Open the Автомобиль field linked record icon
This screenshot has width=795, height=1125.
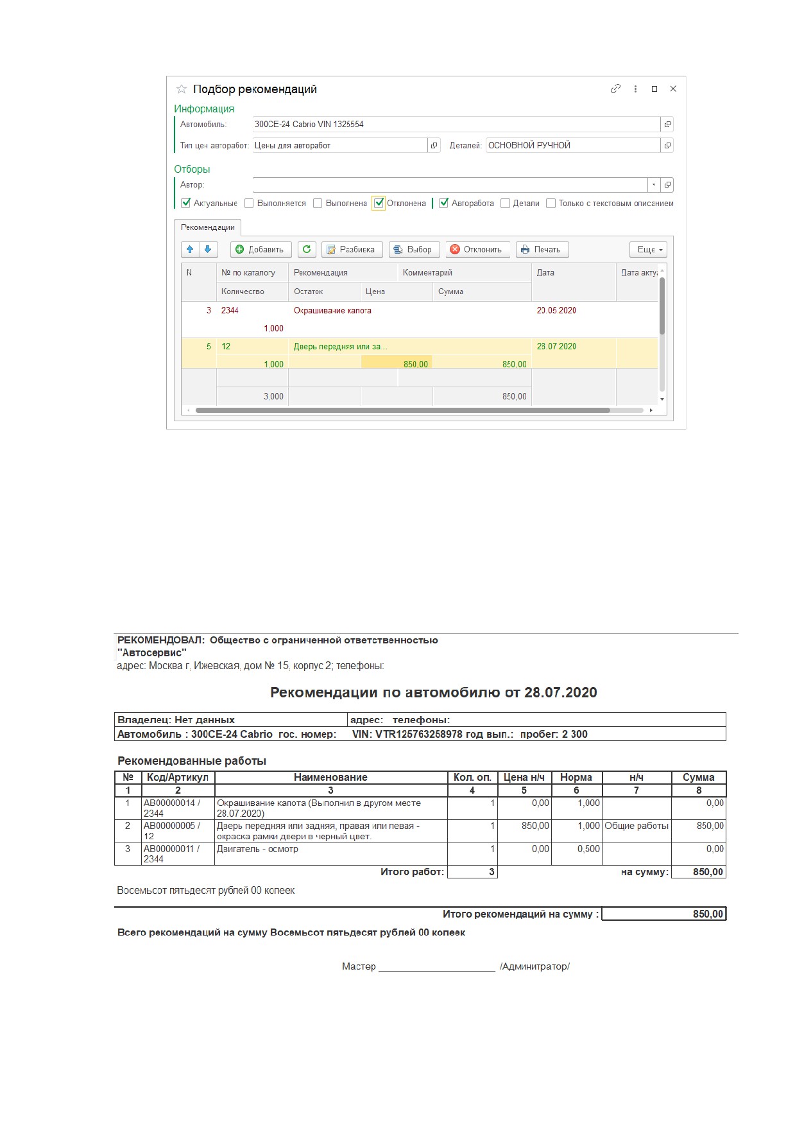pos(667,125)
